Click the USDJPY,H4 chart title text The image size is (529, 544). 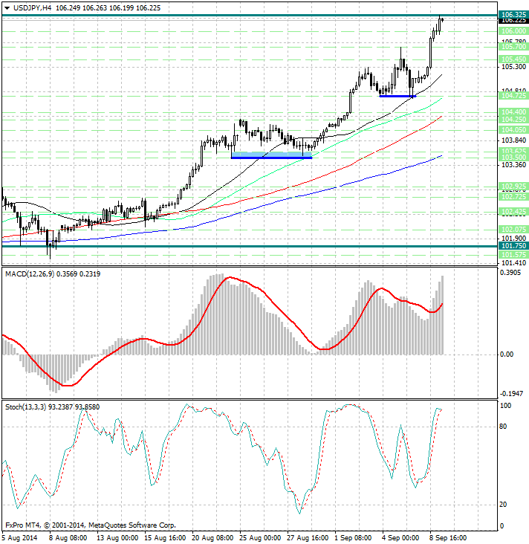[x=32, y=7]
